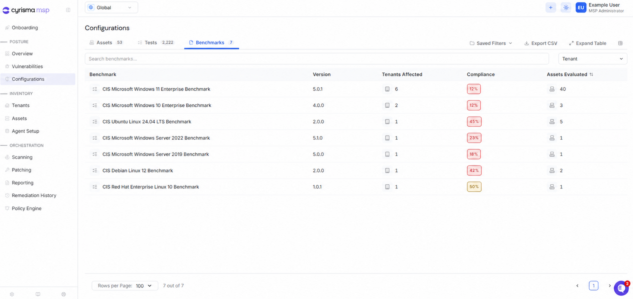The image size is (633, 299).
Task: Open CIS Microsoft Windows Server 2019 Benchmark
Action: [x=156, y=154]
